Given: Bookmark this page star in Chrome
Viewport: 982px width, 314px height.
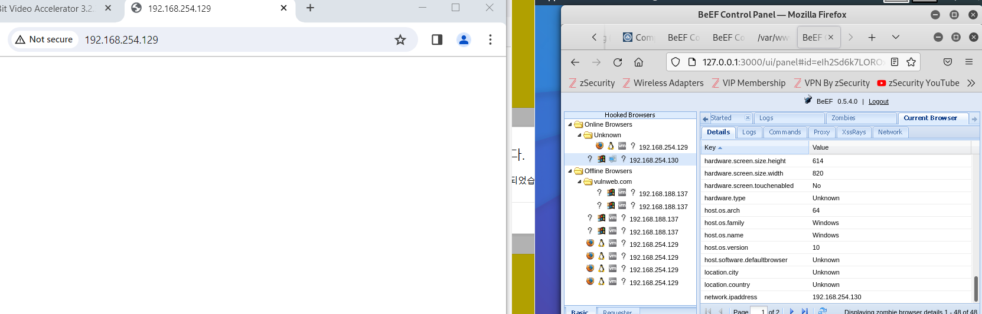Looking at the screenshot, I should (x=400, y=39).
